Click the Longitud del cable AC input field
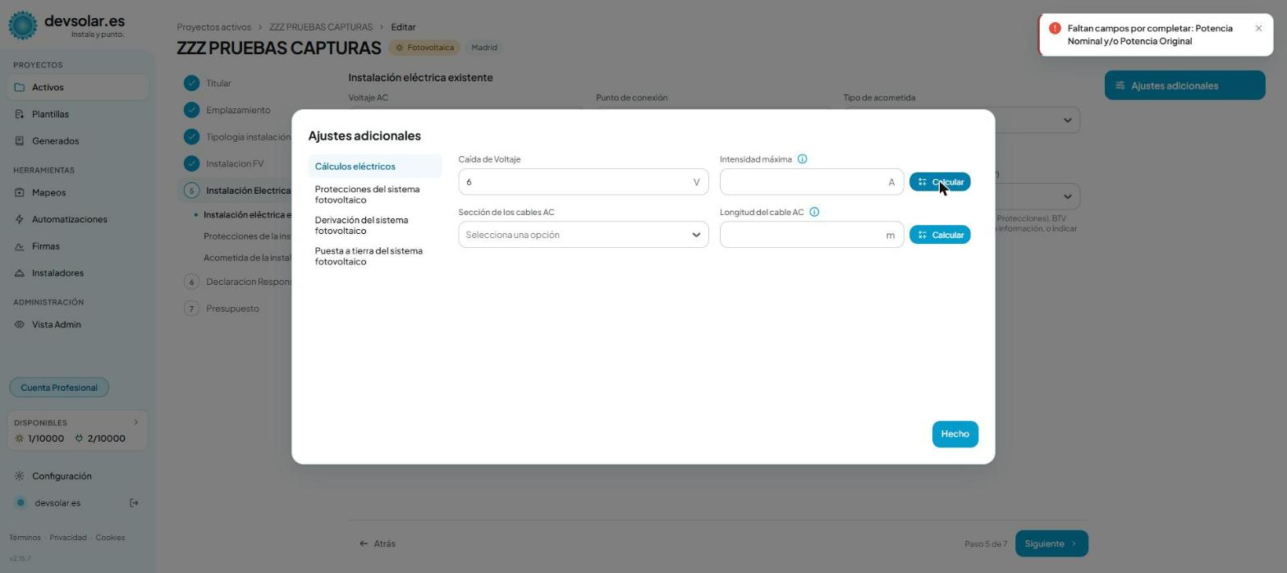The image size is (1287, 573). pos(812,235)
